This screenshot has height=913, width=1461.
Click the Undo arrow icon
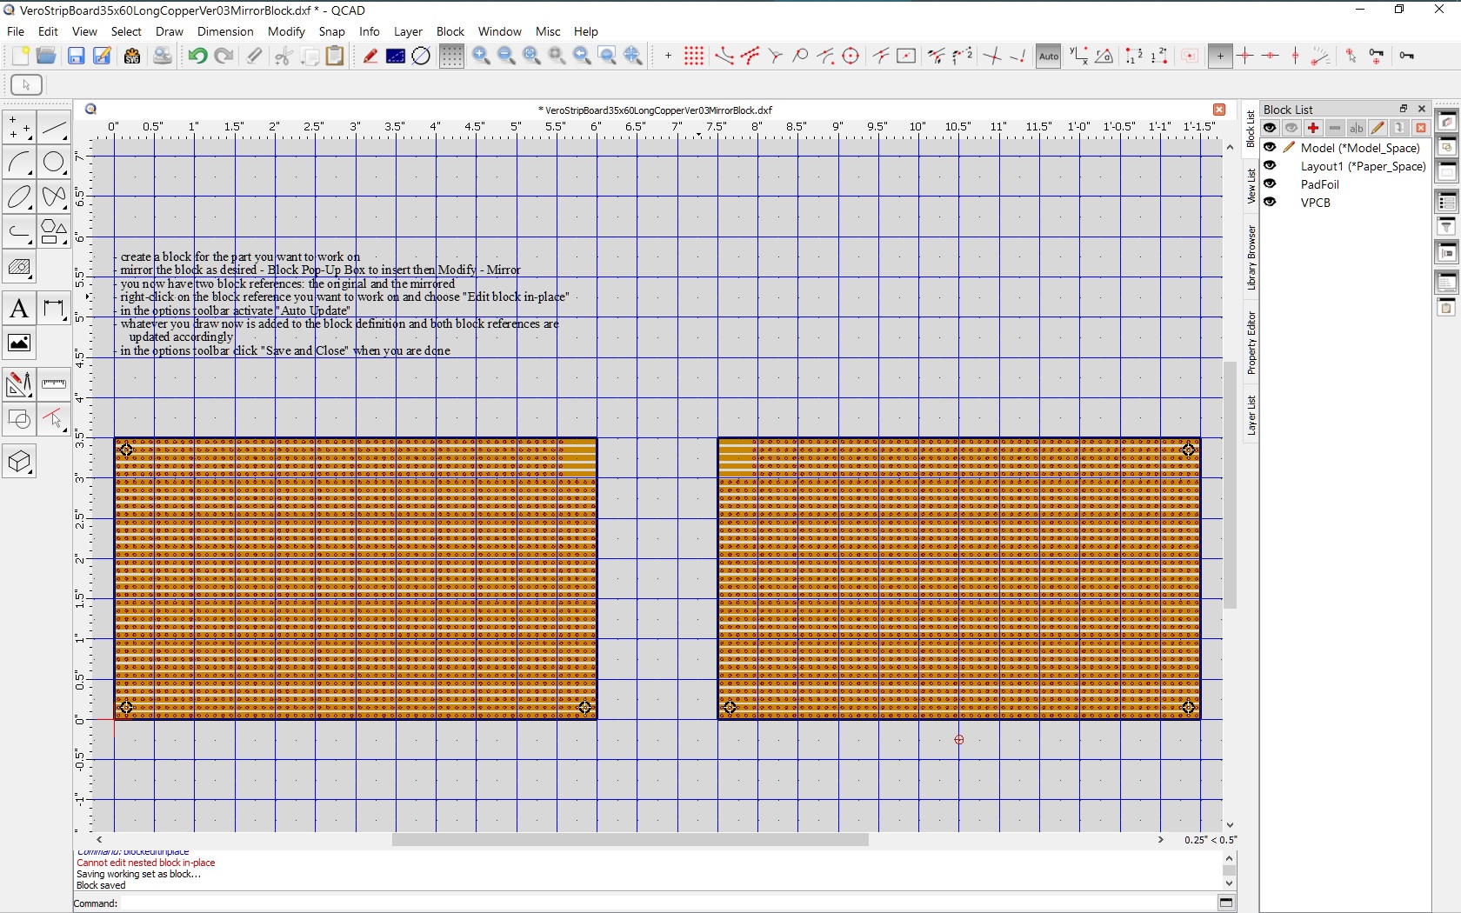pyautogui.click(x=197, y=57)
